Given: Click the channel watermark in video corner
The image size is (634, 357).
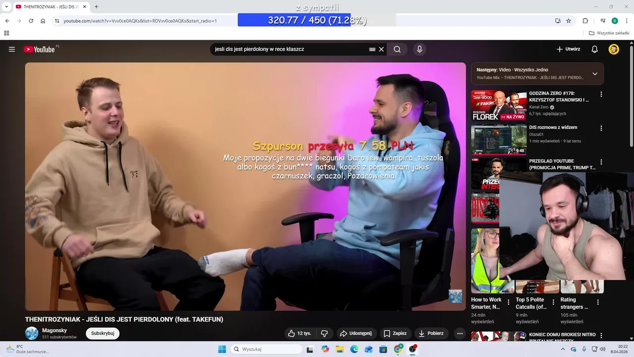Looking at the screenshot, I should [x=455, y=297].
